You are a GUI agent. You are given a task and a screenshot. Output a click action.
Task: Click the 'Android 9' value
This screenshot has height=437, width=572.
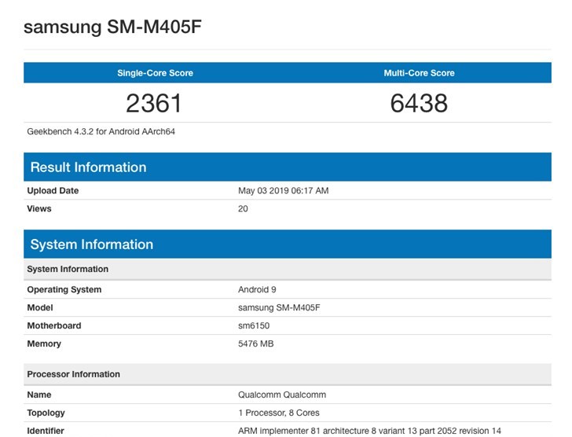257,290
